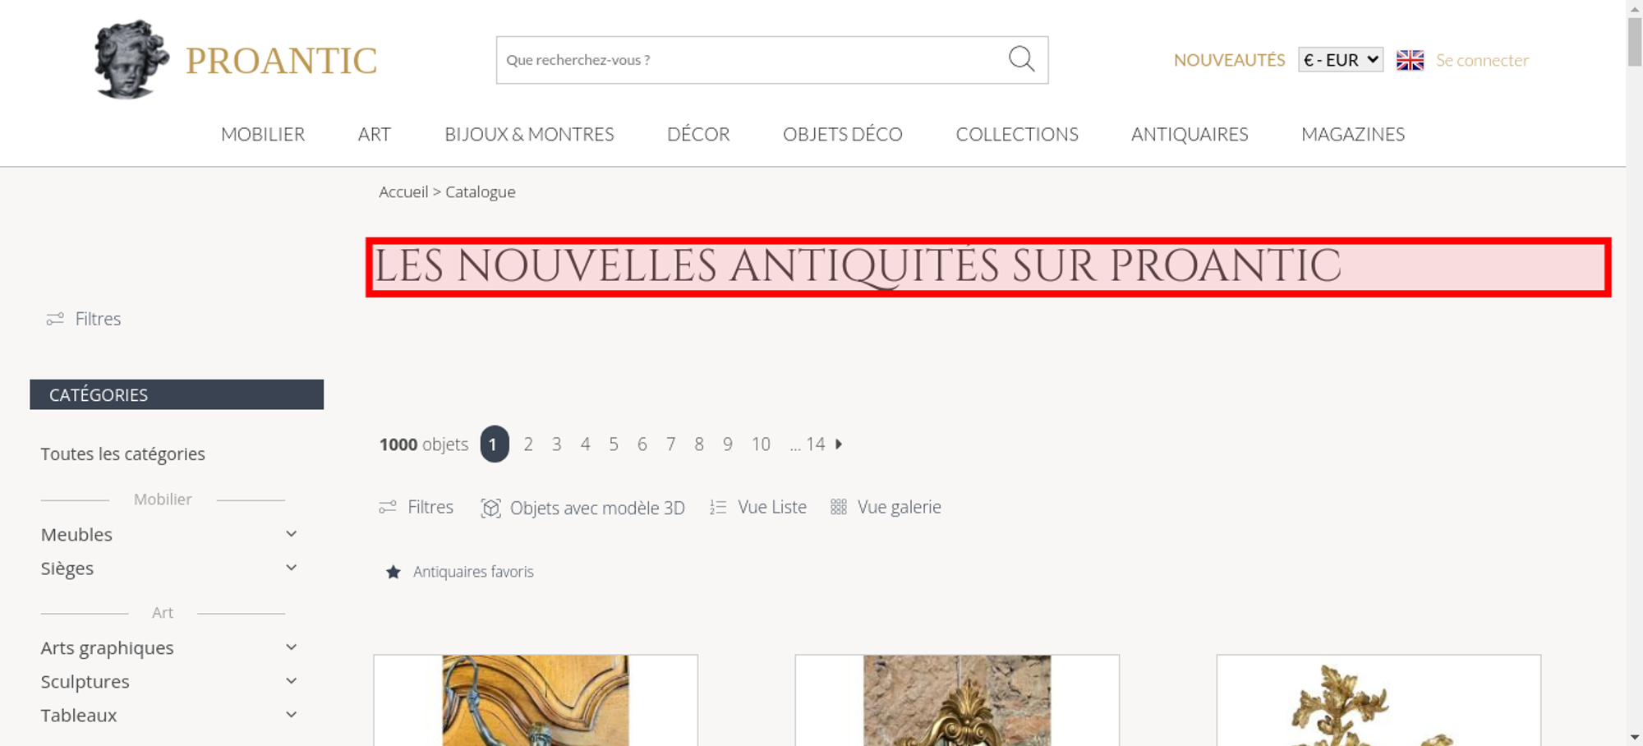Image resolution: width=1643 pixels, height=746 pixels.
Task: Open the sidebar Filtres sliders icon
Action: click(x=55, y=319)
